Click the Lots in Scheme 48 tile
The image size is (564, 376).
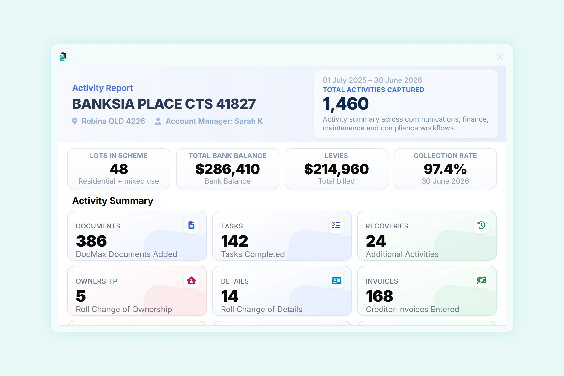pyautogui.click(x=119, y=169)
